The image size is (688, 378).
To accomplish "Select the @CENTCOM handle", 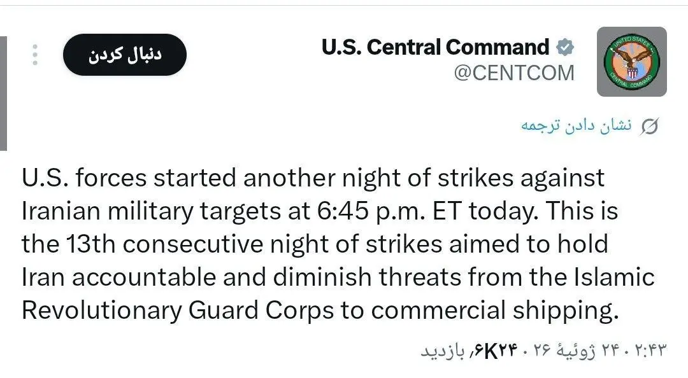I will (514, 73).
